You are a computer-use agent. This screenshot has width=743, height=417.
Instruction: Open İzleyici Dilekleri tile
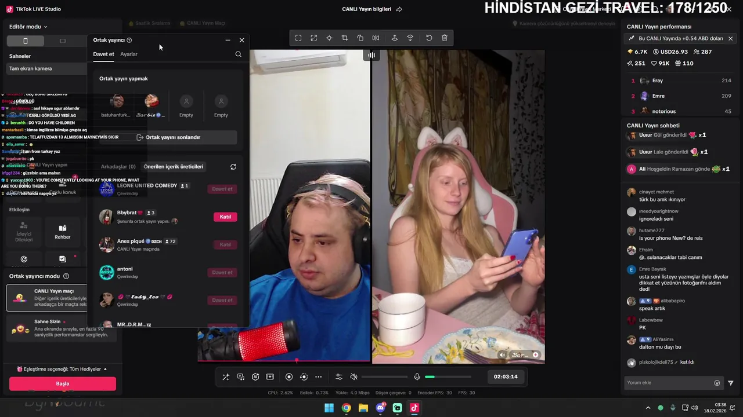point(24,231)
